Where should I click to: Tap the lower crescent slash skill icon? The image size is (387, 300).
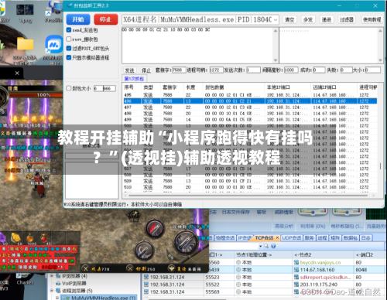click(x=145, y=250)
